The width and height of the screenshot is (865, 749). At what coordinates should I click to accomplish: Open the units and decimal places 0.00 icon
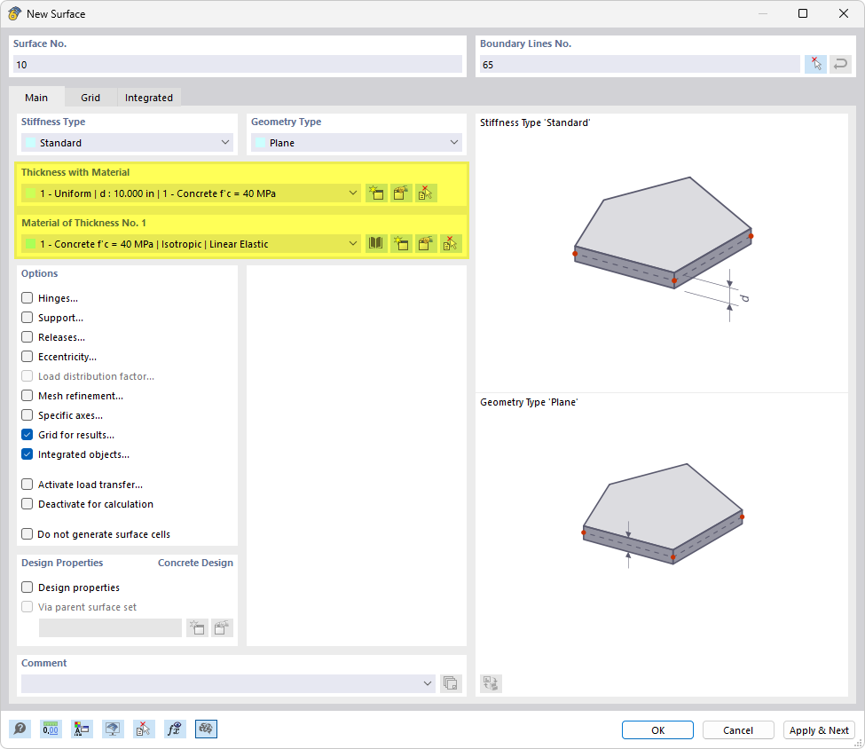pos(51,729)
